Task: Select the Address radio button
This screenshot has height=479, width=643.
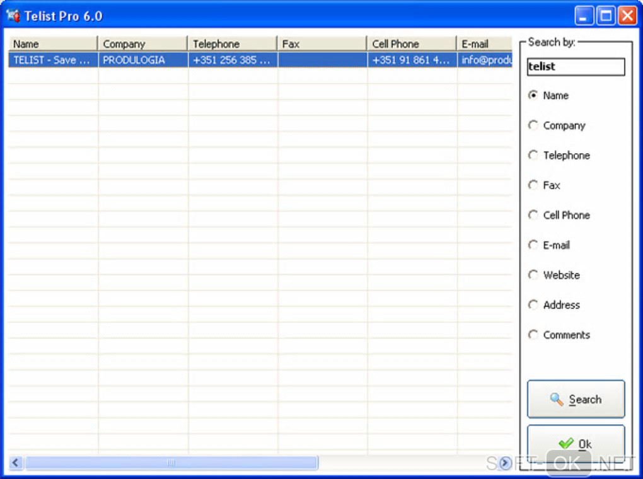Action: point(533,304)
